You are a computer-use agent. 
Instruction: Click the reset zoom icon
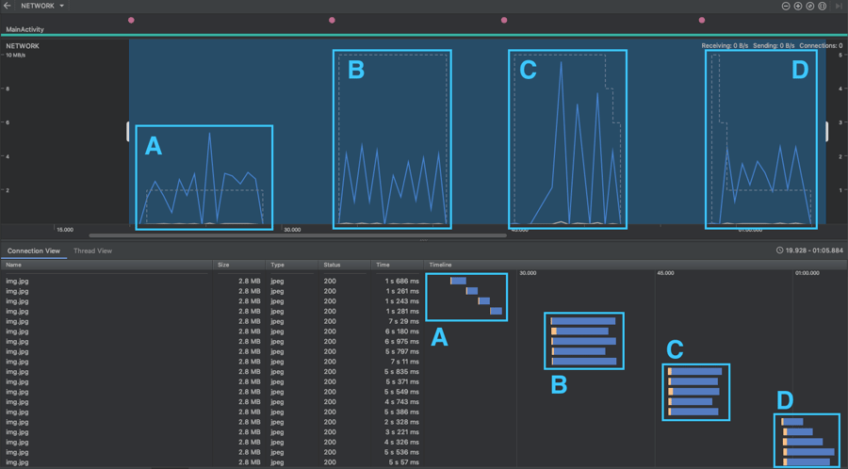(810, 6)
